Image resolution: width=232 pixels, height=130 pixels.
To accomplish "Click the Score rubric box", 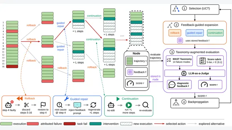I will pyautogui.click(x=210, y=61).
